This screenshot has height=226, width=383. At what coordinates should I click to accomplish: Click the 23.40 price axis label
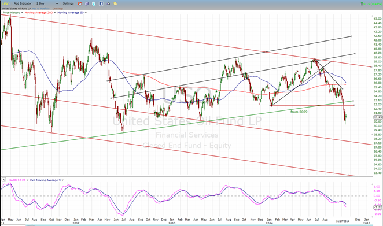click(377, 173)
